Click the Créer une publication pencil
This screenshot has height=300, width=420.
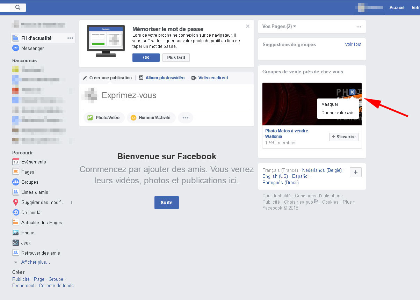click(x=85, y=78)
